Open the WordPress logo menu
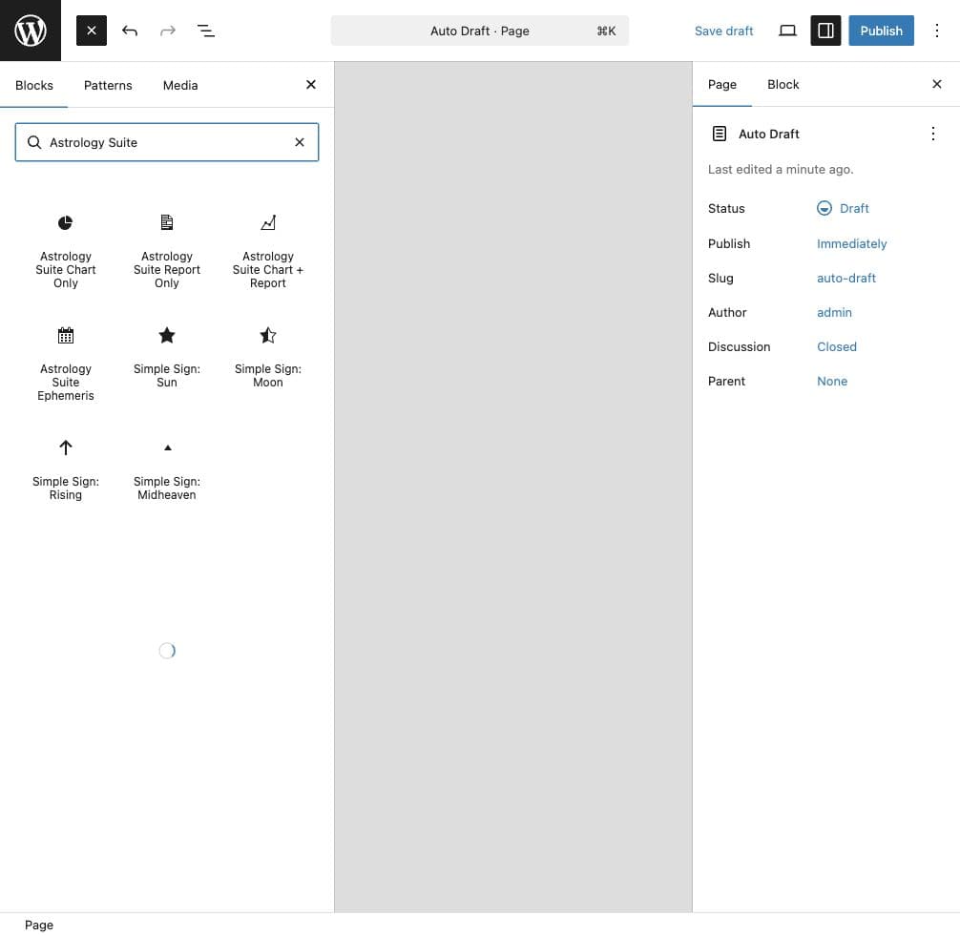Screen dimensions: 960x936 (x=30, y=30)
